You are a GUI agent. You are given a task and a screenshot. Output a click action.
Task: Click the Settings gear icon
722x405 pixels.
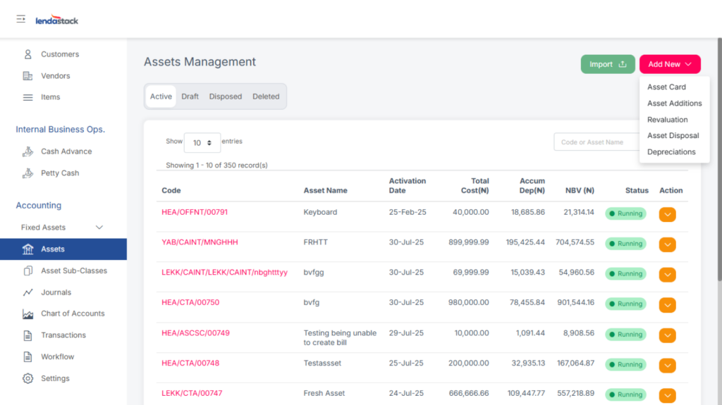click(x=28, y=378)
